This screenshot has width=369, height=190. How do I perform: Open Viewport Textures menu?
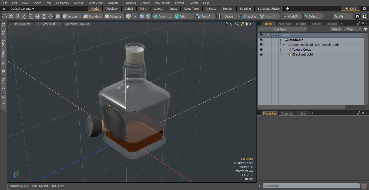tap(78, 24)
